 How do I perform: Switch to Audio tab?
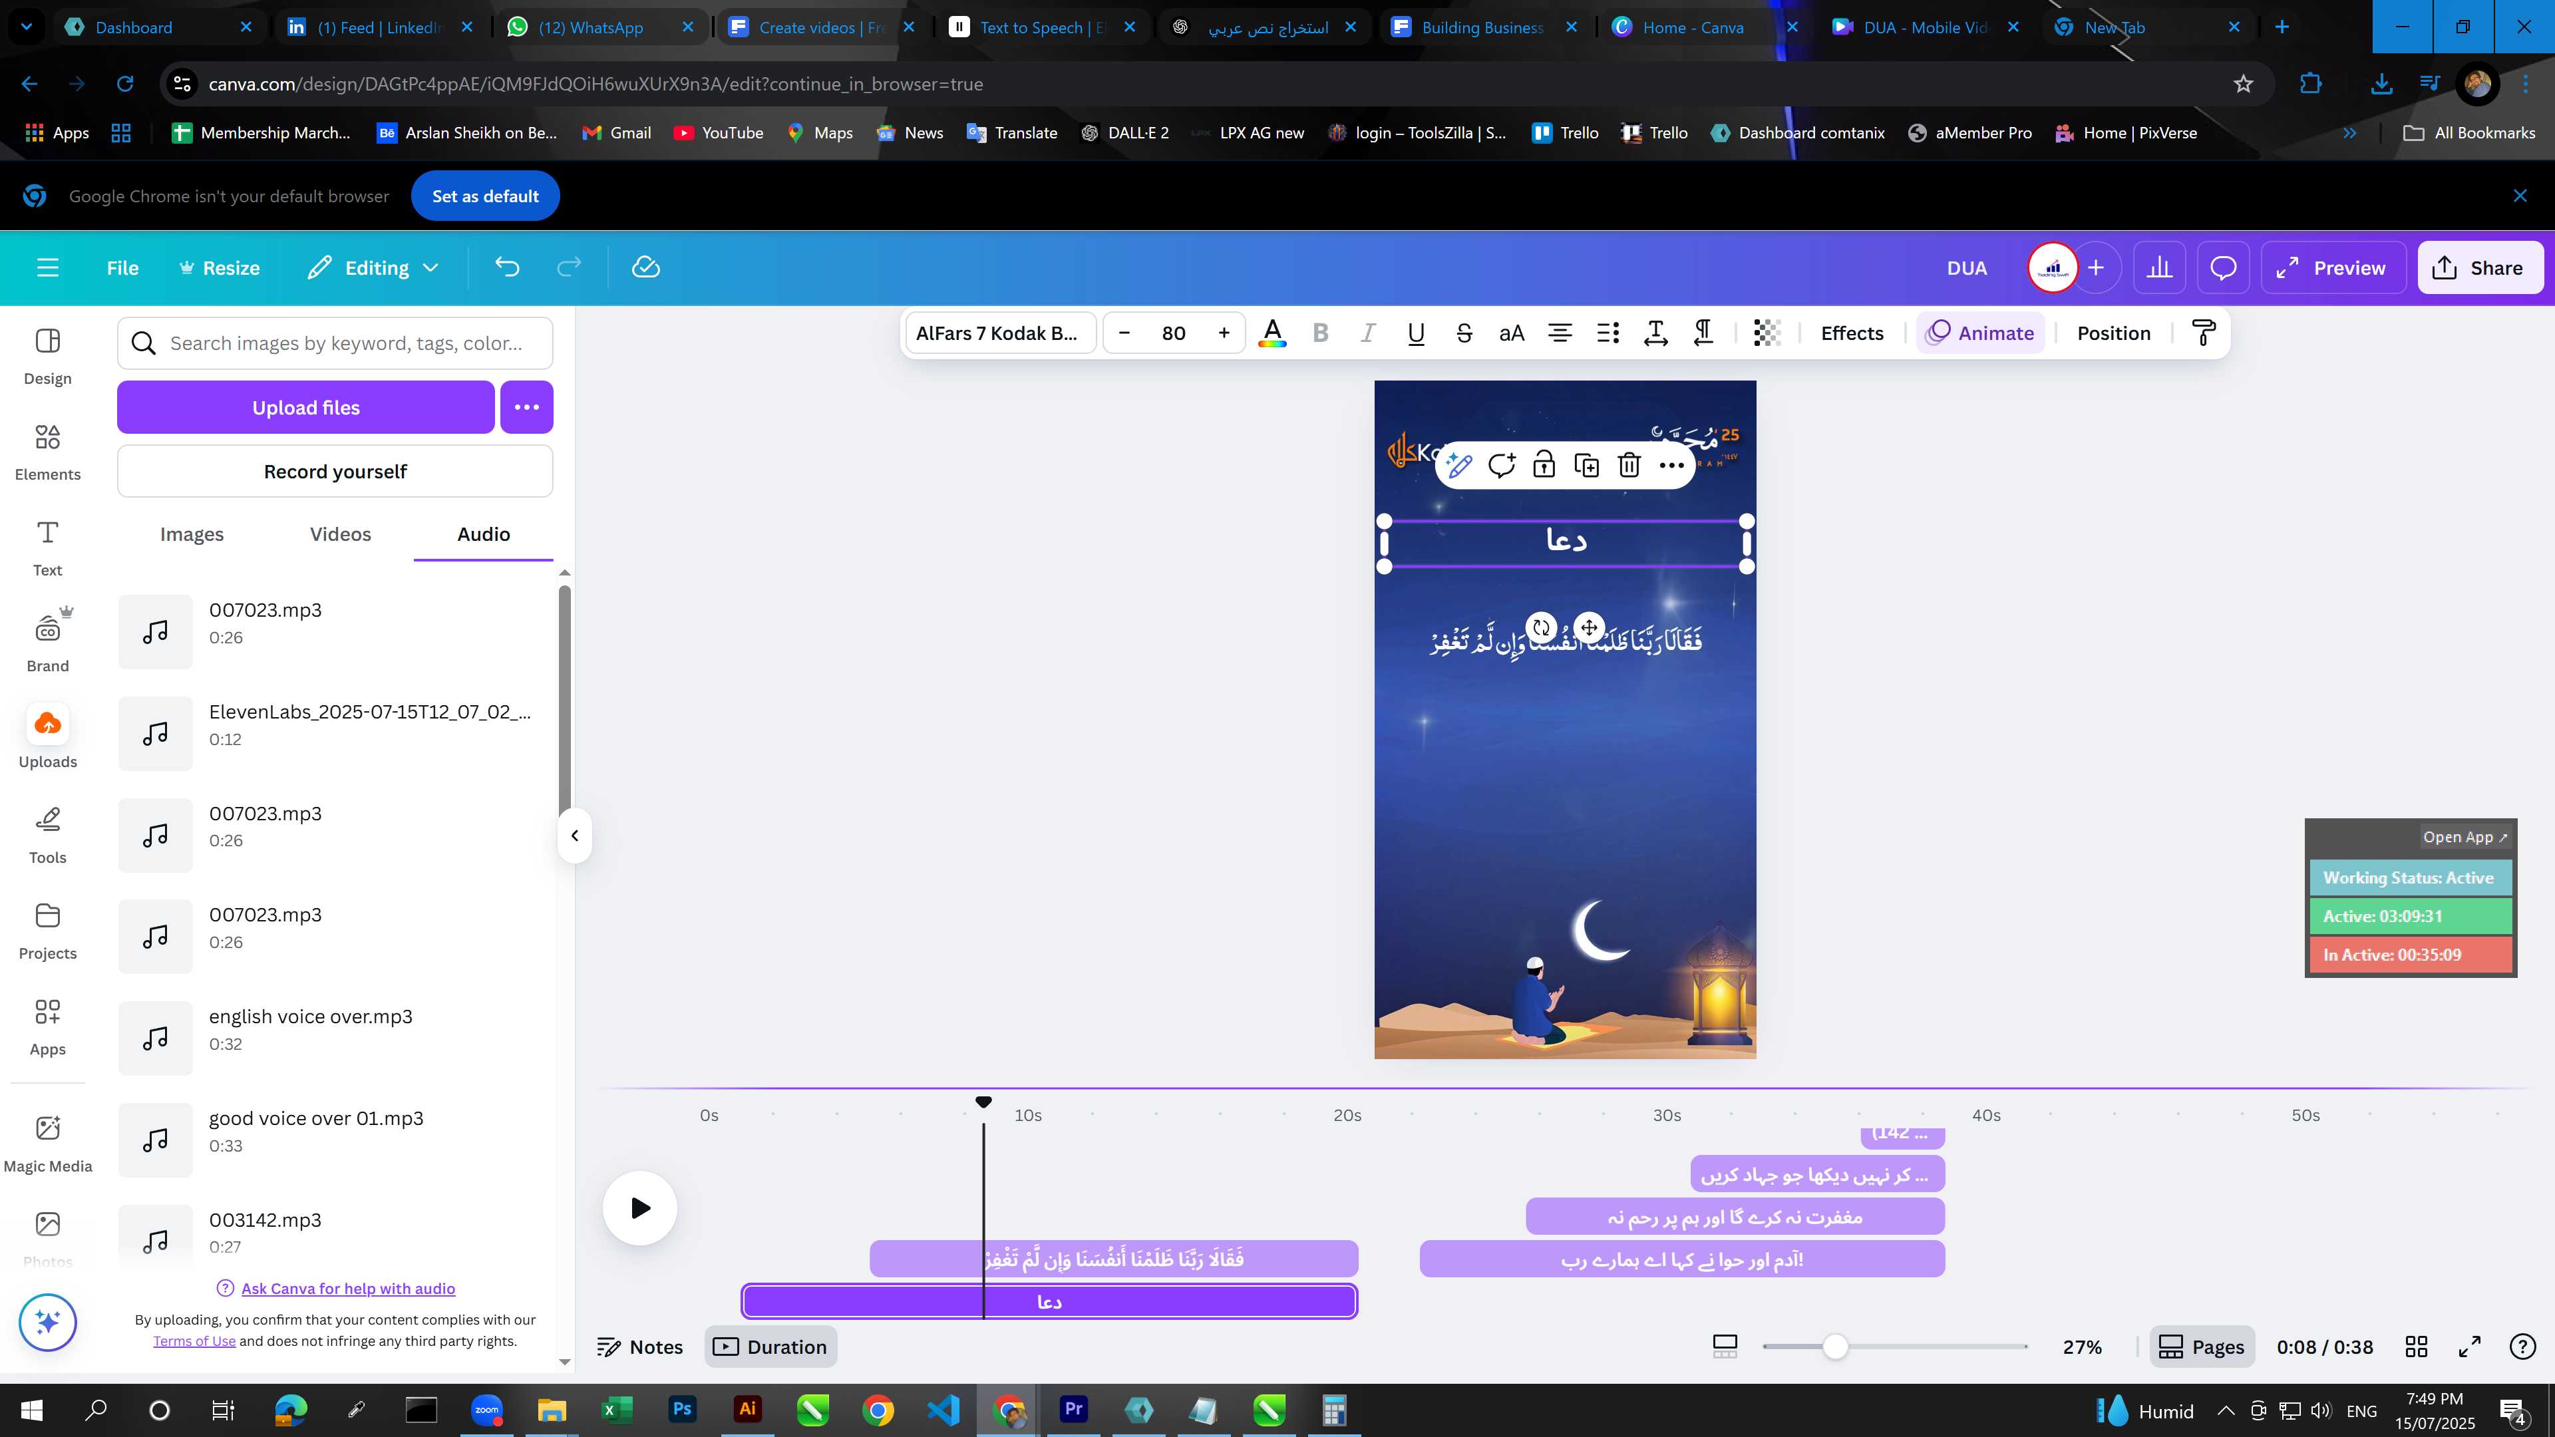(x=483, y=534)
